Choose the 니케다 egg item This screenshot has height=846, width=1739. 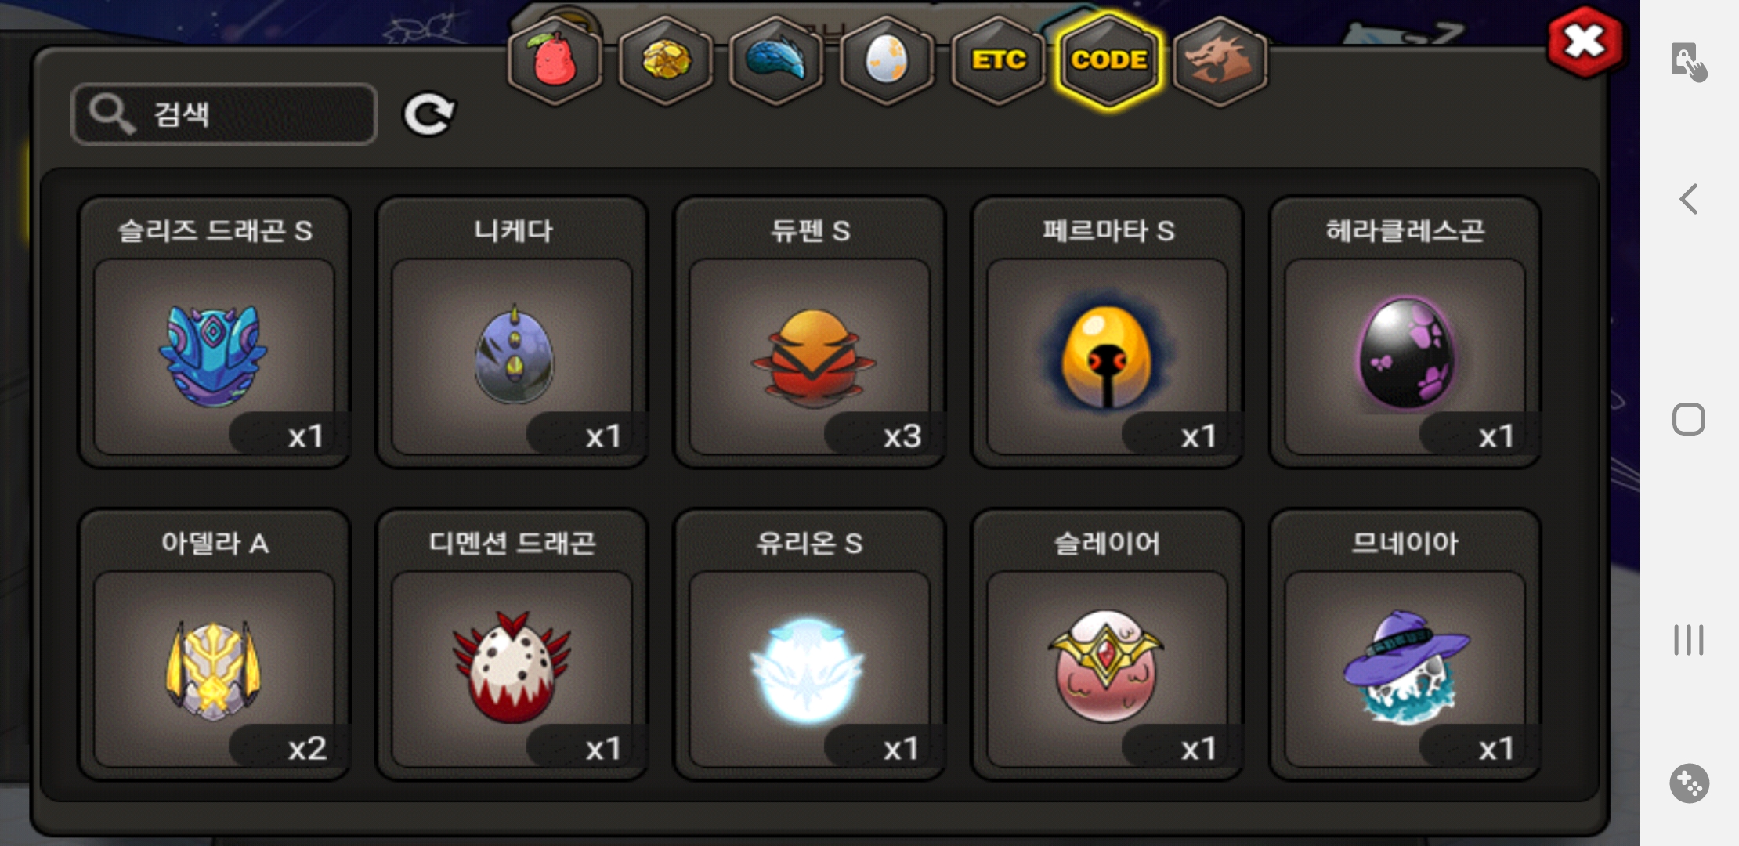coord(512,332)
